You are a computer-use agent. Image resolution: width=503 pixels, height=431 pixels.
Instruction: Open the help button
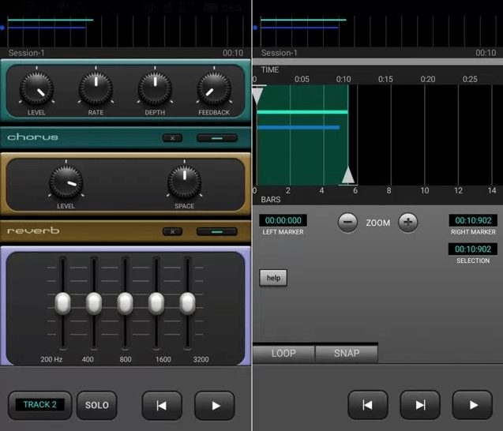pyautogui.click(x=273, y=278)
